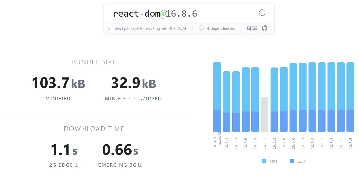Image resolution: width=359 pixels, height=177 pixels.
Task: Select the 16.8.4 version bar
Action: [x=332, y=97]
